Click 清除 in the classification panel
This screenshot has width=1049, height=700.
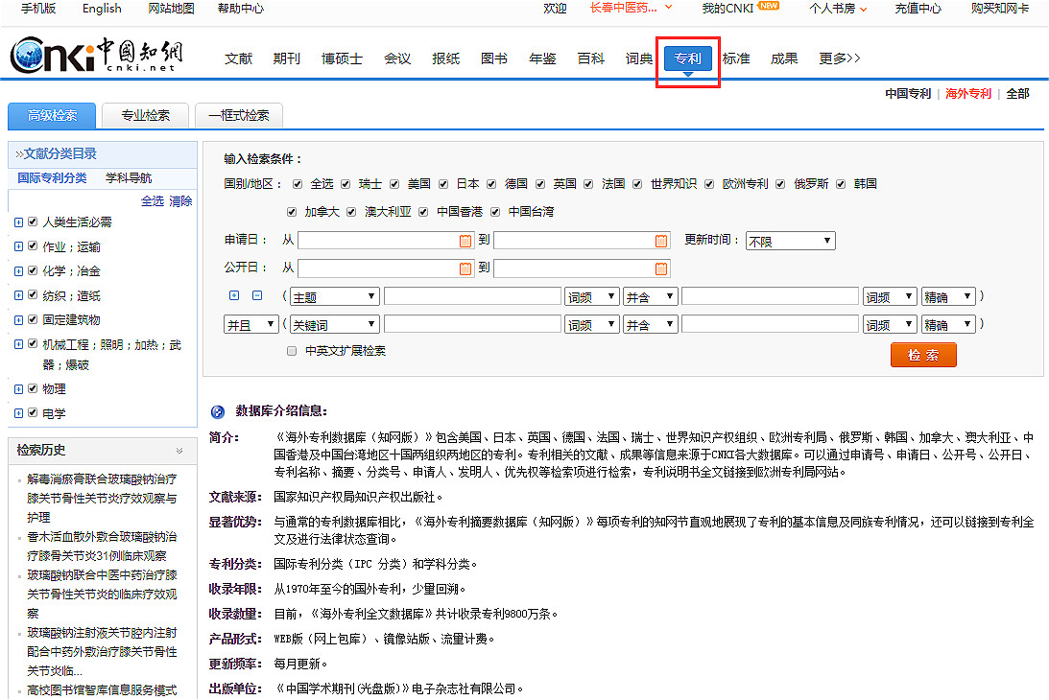(180, 200)
